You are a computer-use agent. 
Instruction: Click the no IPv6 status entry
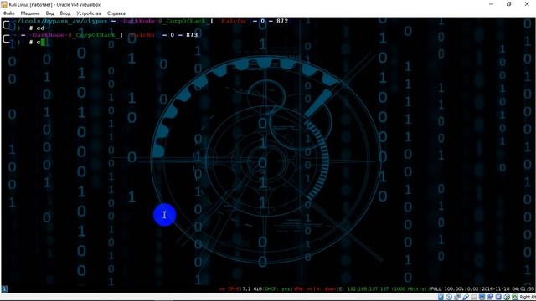pyautogui.click(x=229, y=289)
